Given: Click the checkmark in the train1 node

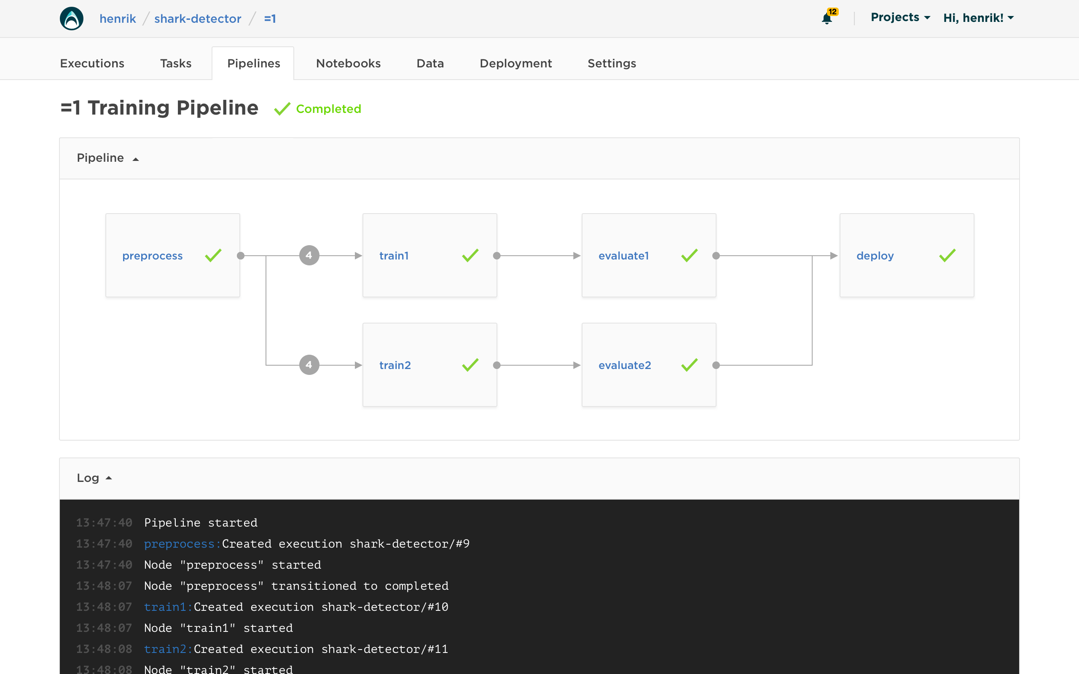Looking at the screenshot, I should [470, 255].
